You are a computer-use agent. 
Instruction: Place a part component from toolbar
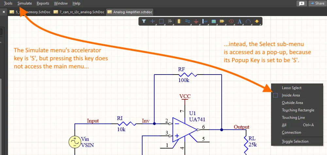click(x=179, y=21)
